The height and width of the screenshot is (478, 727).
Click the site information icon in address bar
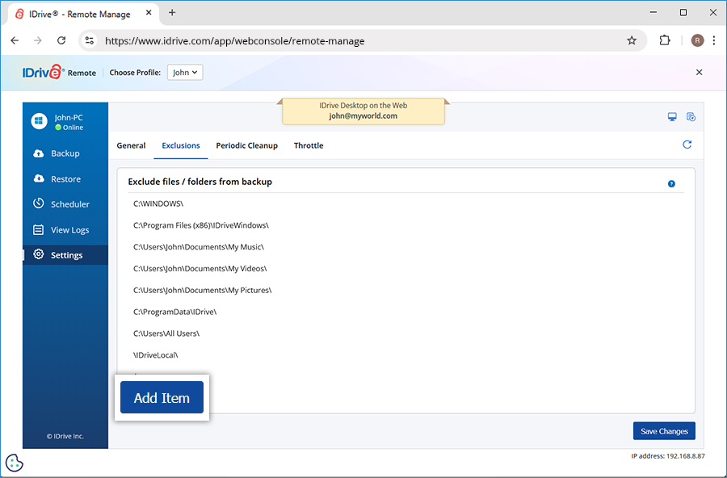click(90, 41)
